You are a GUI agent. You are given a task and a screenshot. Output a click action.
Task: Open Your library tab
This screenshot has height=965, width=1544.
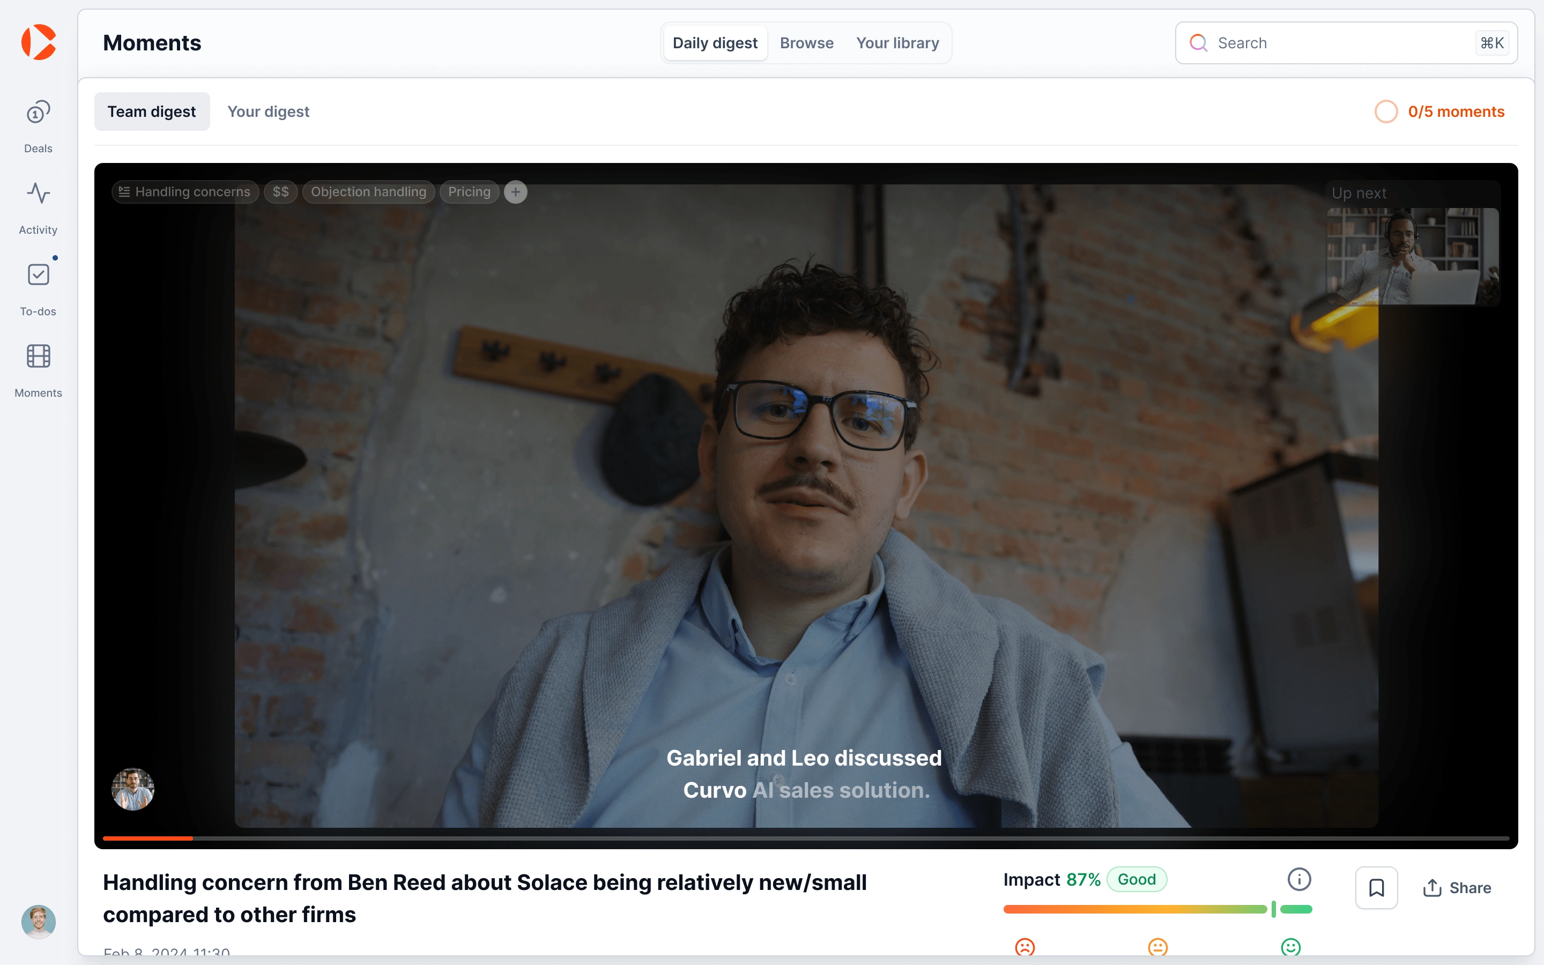897,43
